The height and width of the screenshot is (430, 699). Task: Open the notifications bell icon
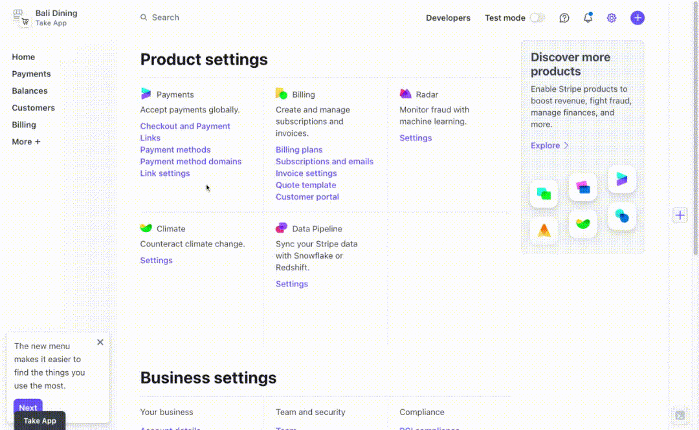[x=588, y=18]
